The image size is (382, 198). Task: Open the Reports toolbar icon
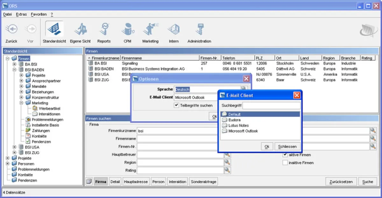pos(104,30)
